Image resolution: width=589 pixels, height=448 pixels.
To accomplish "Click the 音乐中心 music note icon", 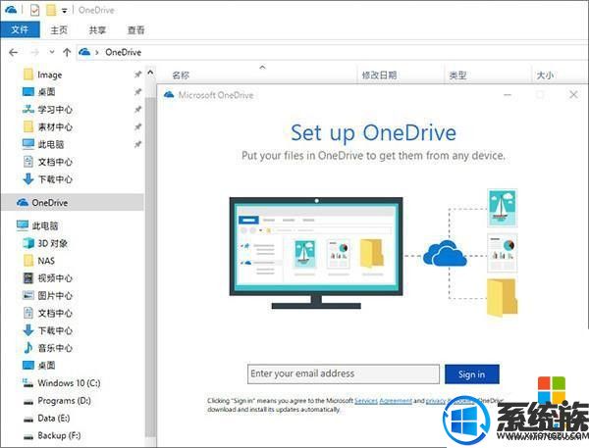I will [27, 347].
